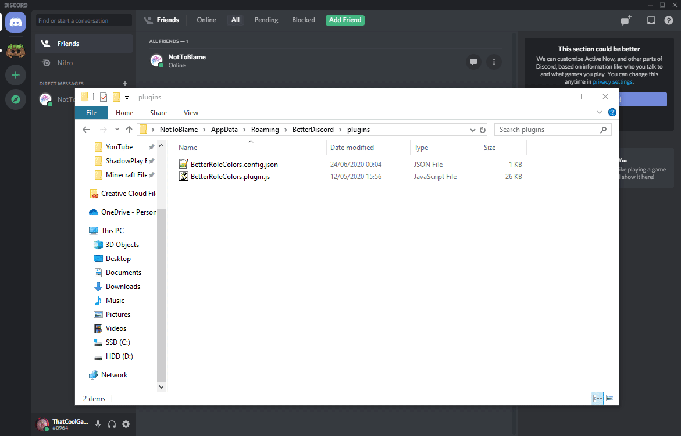Click the Add a Server plus icon
The image size is (681, 436).
click(16, 75)
